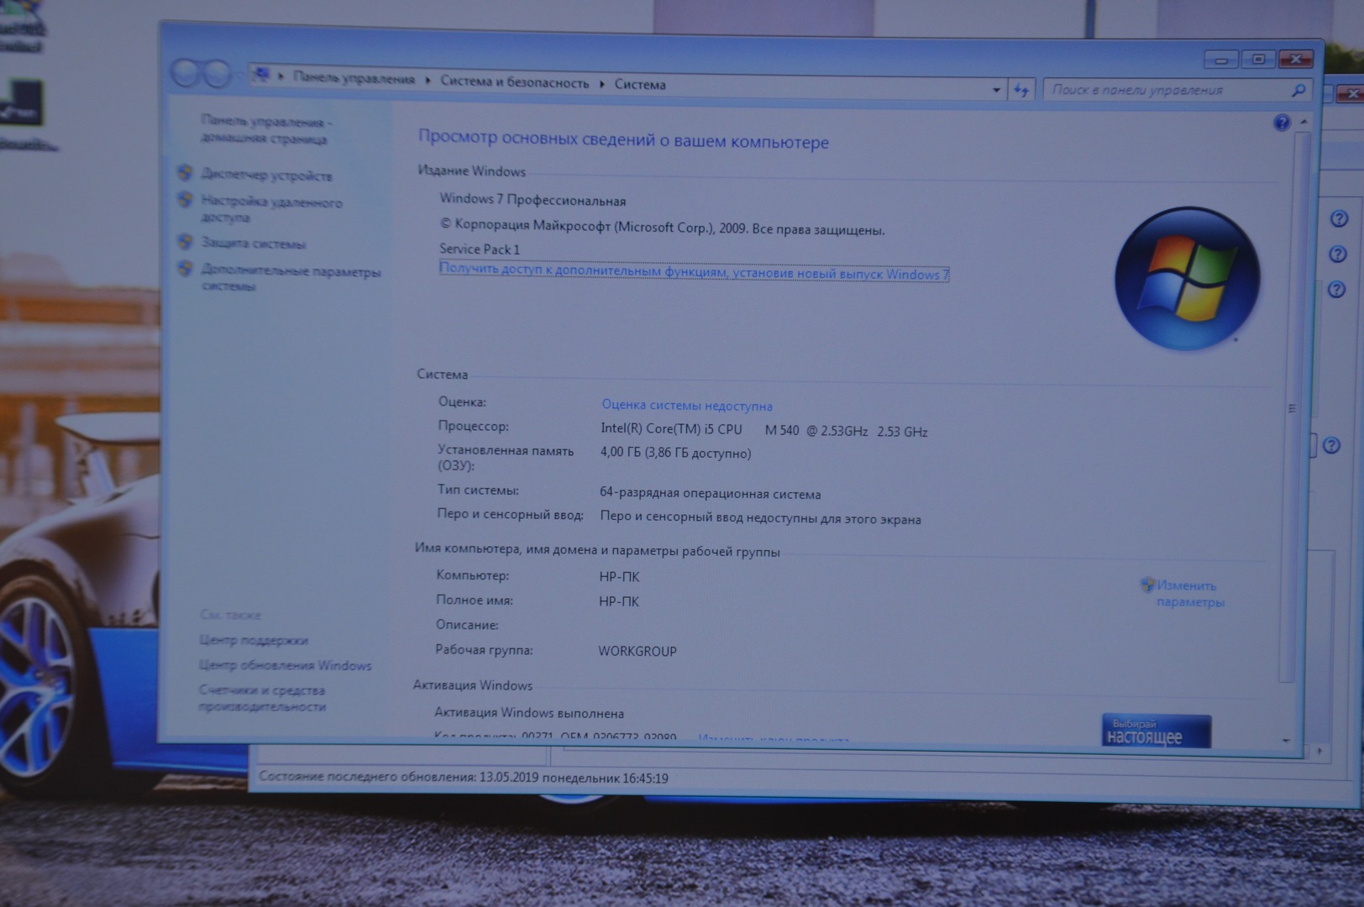Viewport: 1364px width, 907px height.
Task: Open 'Настройка удаленного доступа' link
Action: coord(271,209)
